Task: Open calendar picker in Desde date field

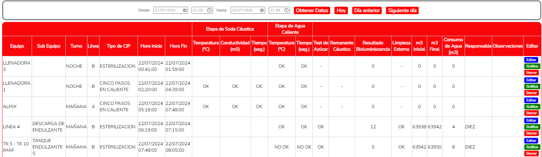Action: pos(185,11)
